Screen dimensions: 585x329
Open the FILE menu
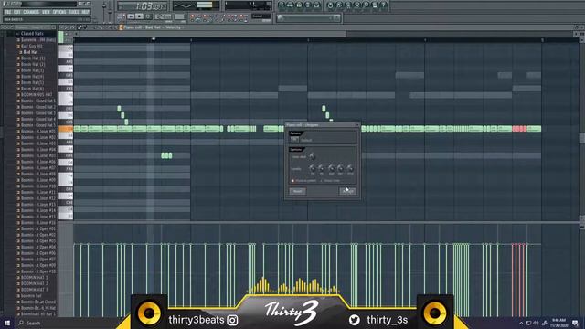(x=8, y=12)
